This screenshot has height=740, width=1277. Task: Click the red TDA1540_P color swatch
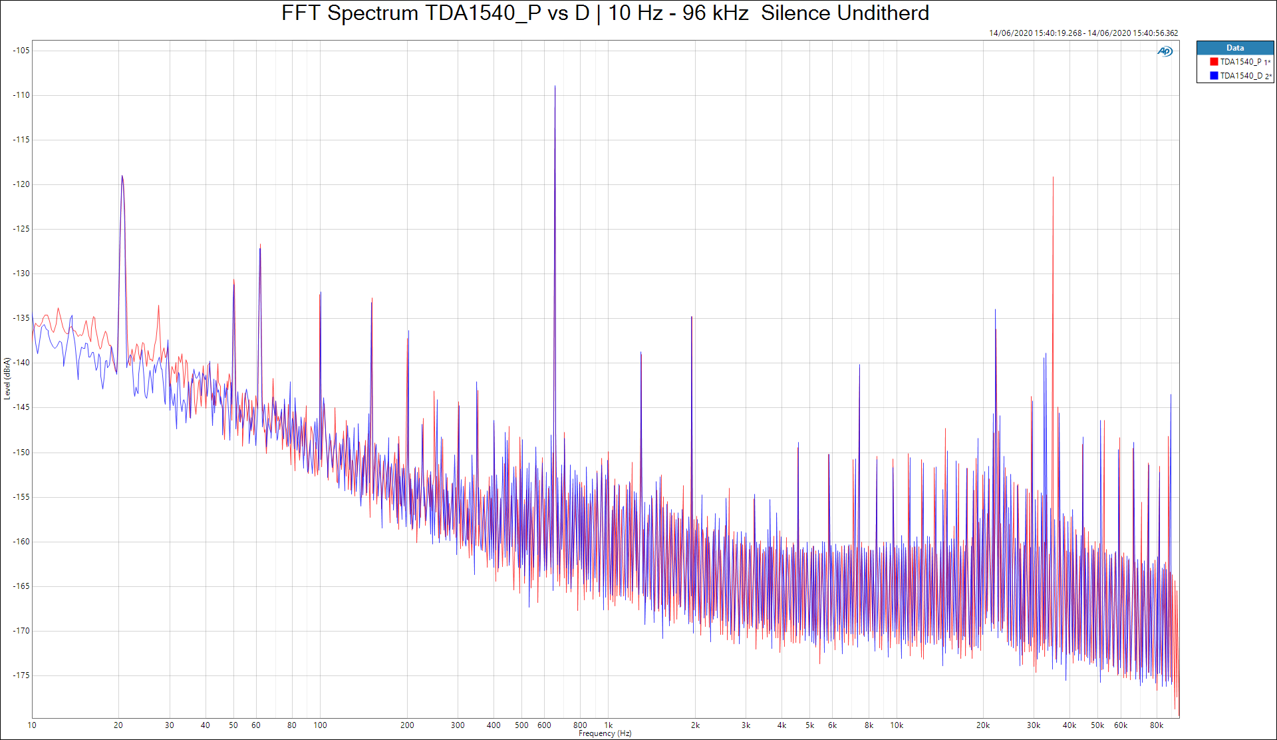coord(1214,62)
